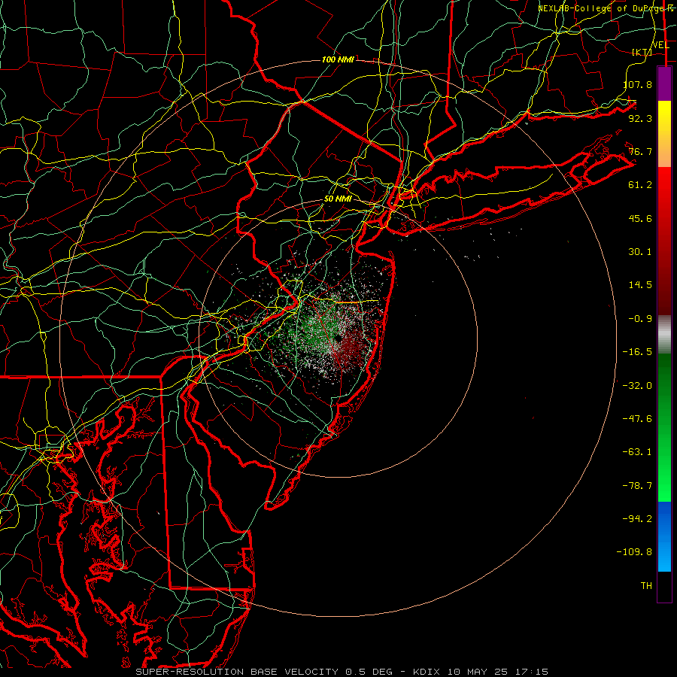This screenshot has height=677, width=677.
Task: Click the -94.2 velocity scale value
Action: click(637, 518)
